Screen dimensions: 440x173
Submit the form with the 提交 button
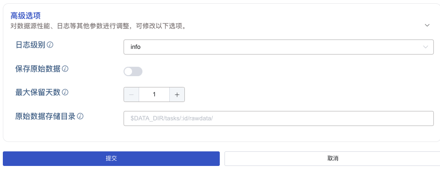click(x=111, y=158)
